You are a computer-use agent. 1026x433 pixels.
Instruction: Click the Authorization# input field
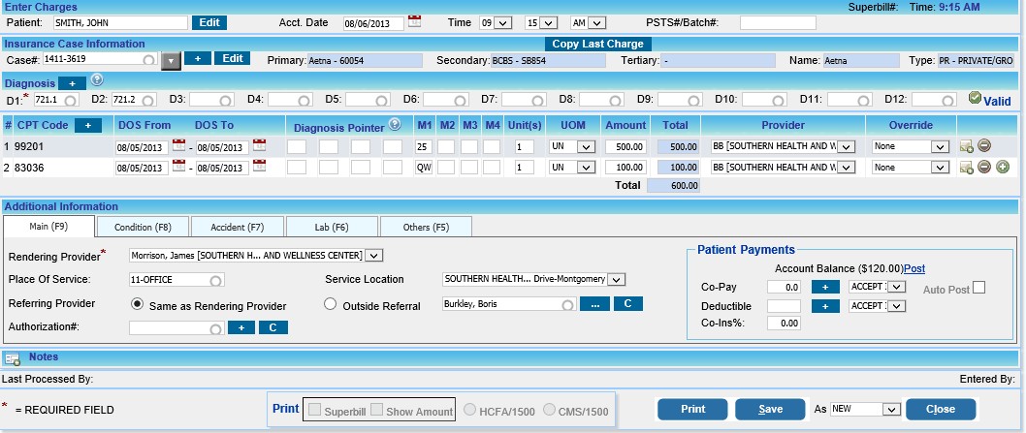click(x=175, y=328)
